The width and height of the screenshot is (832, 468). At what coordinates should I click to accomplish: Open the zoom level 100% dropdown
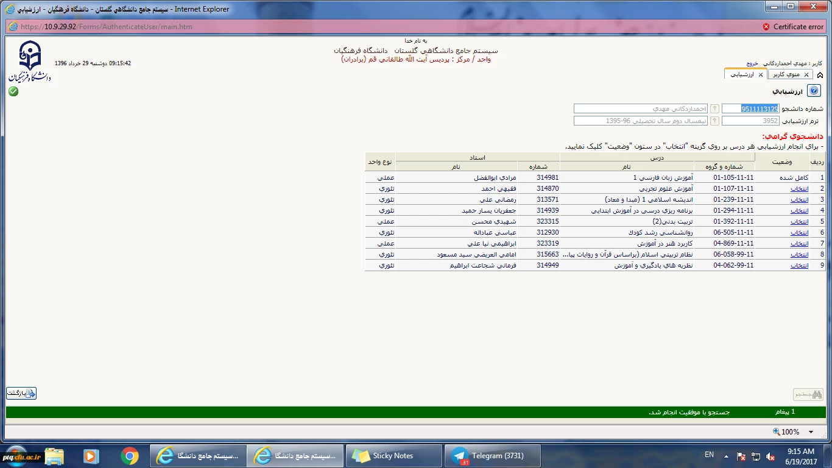pyautogui.click(x=811, y=432)
